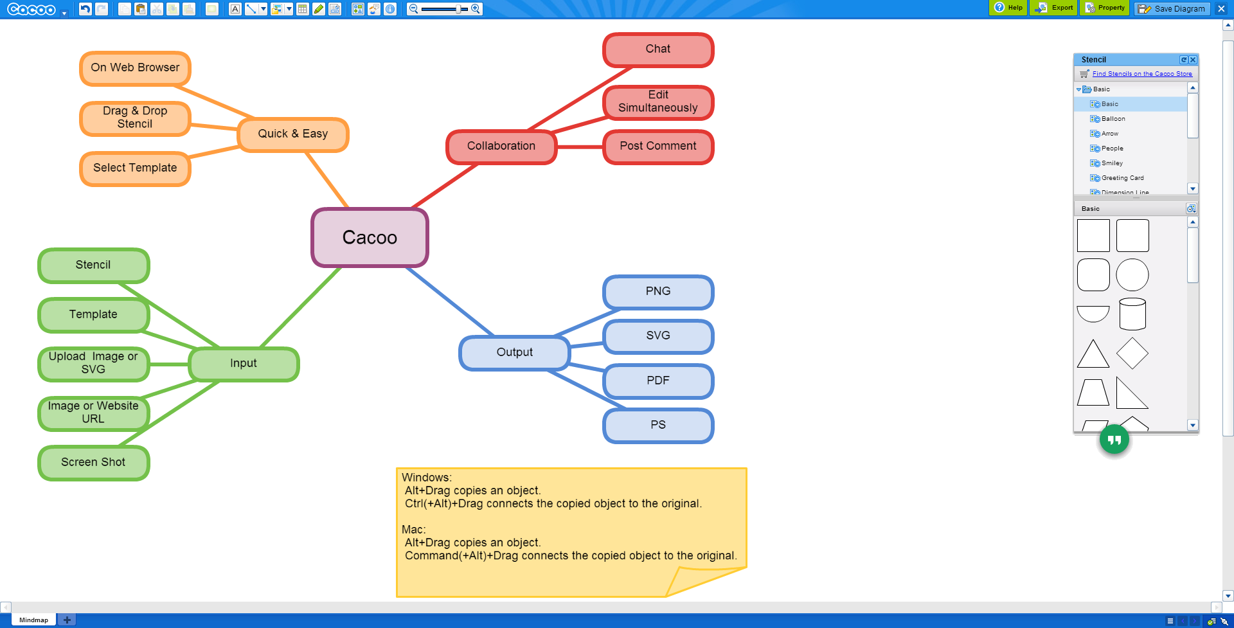Click the Undo arrow icon
The width and height of the screenshot is (1234, 628).
point(85,9)
